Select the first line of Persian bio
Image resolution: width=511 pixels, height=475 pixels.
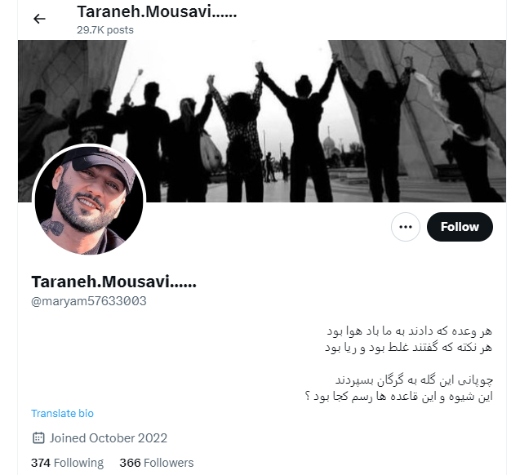point(409,331)
